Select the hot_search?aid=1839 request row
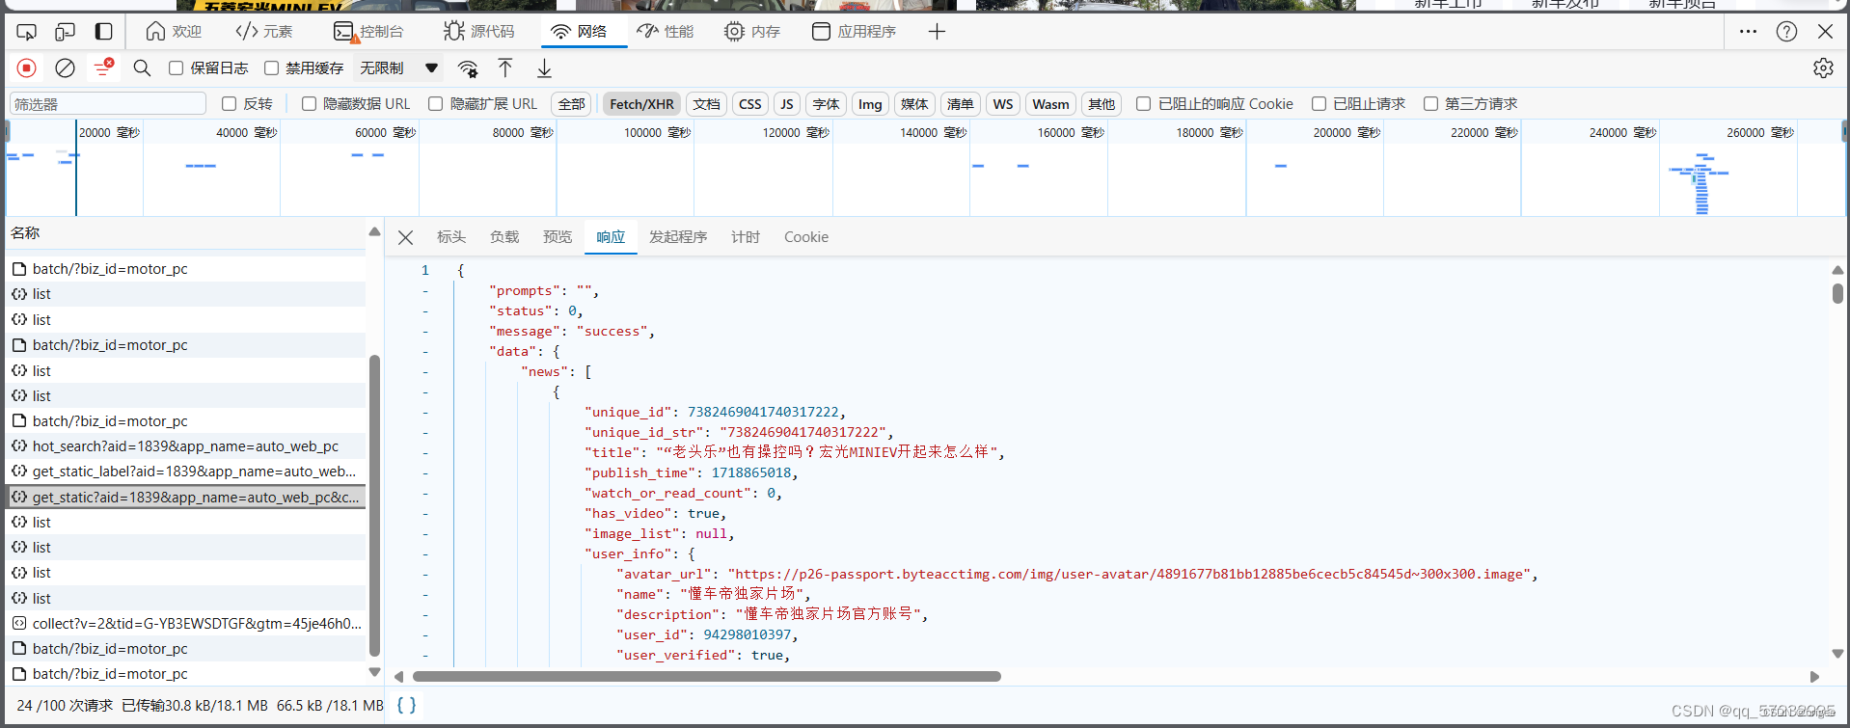The image size is (1850, 728). pos(186,446)
